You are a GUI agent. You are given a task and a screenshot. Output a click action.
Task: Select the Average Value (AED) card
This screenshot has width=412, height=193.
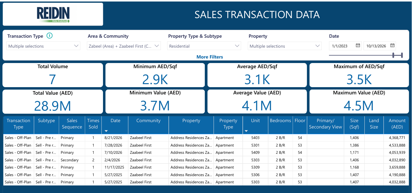click(257, 101)
